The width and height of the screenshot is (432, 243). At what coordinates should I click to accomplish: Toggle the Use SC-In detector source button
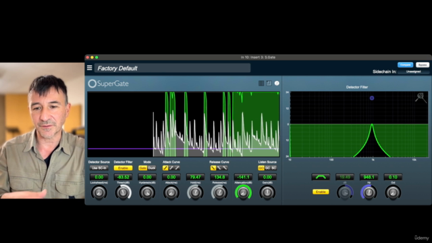tap(99, 168)
